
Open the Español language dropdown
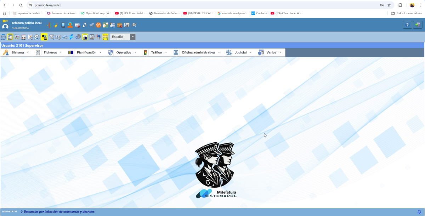pos(123,37)
